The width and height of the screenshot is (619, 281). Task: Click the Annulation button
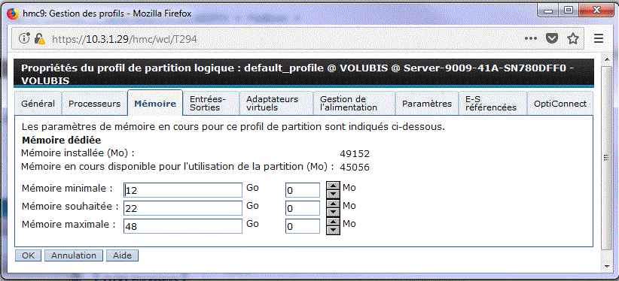point(74,255)
